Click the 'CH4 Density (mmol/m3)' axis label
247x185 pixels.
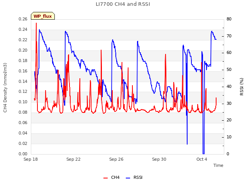tap(5, 87)
